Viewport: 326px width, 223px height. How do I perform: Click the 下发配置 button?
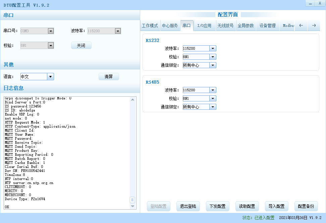pyautogui.click(x=217, y=206)
